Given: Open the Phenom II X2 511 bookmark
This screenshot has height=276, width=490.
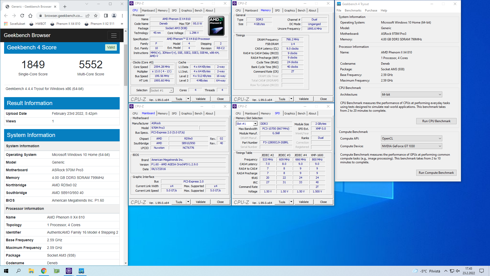Looking at the screenshot, I should [99, 24].
